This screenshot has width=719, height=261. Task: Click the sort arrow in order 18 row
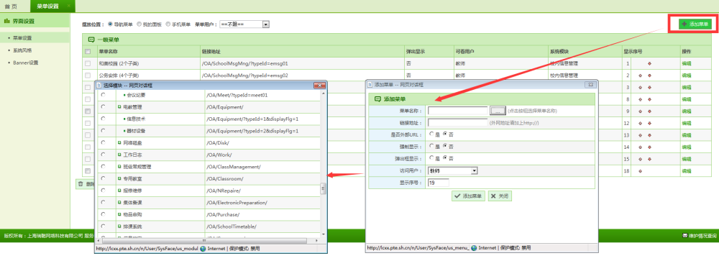click(640, 170)
